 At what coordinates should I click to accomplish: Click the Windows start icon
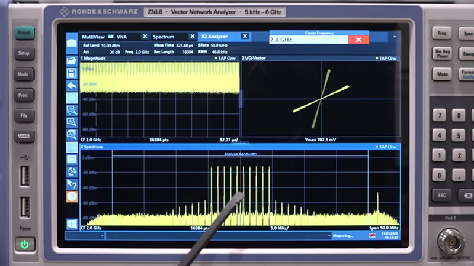72,223
